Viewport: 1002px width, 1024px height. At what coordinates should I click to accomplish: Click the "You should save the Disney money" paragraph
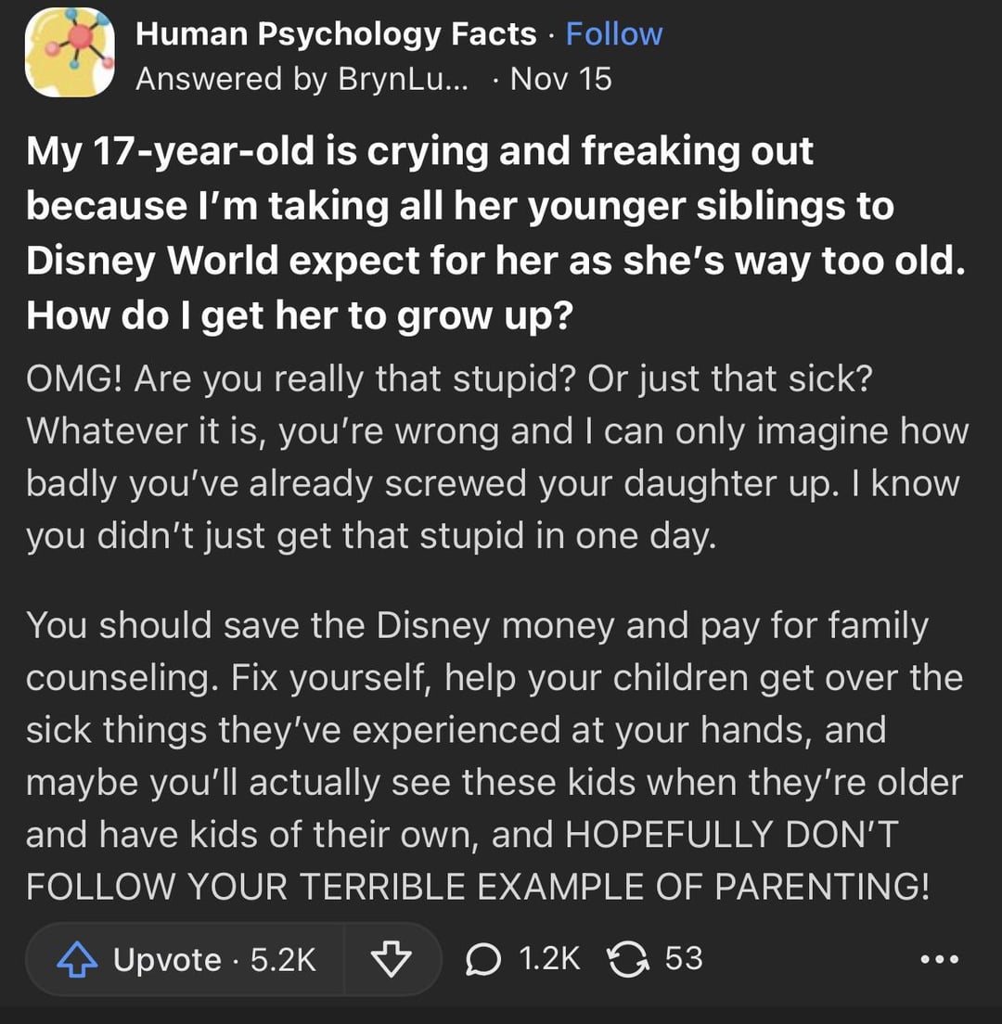tap(477, 625)
